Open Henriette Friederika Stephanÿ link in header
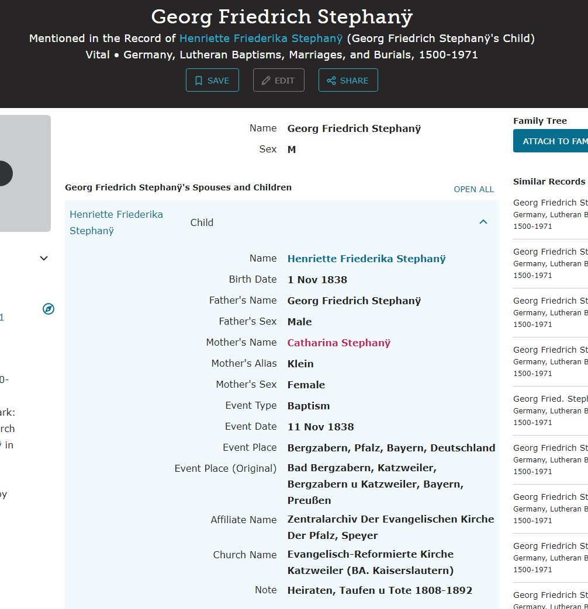588x609 pixels. tap(261, 39)
